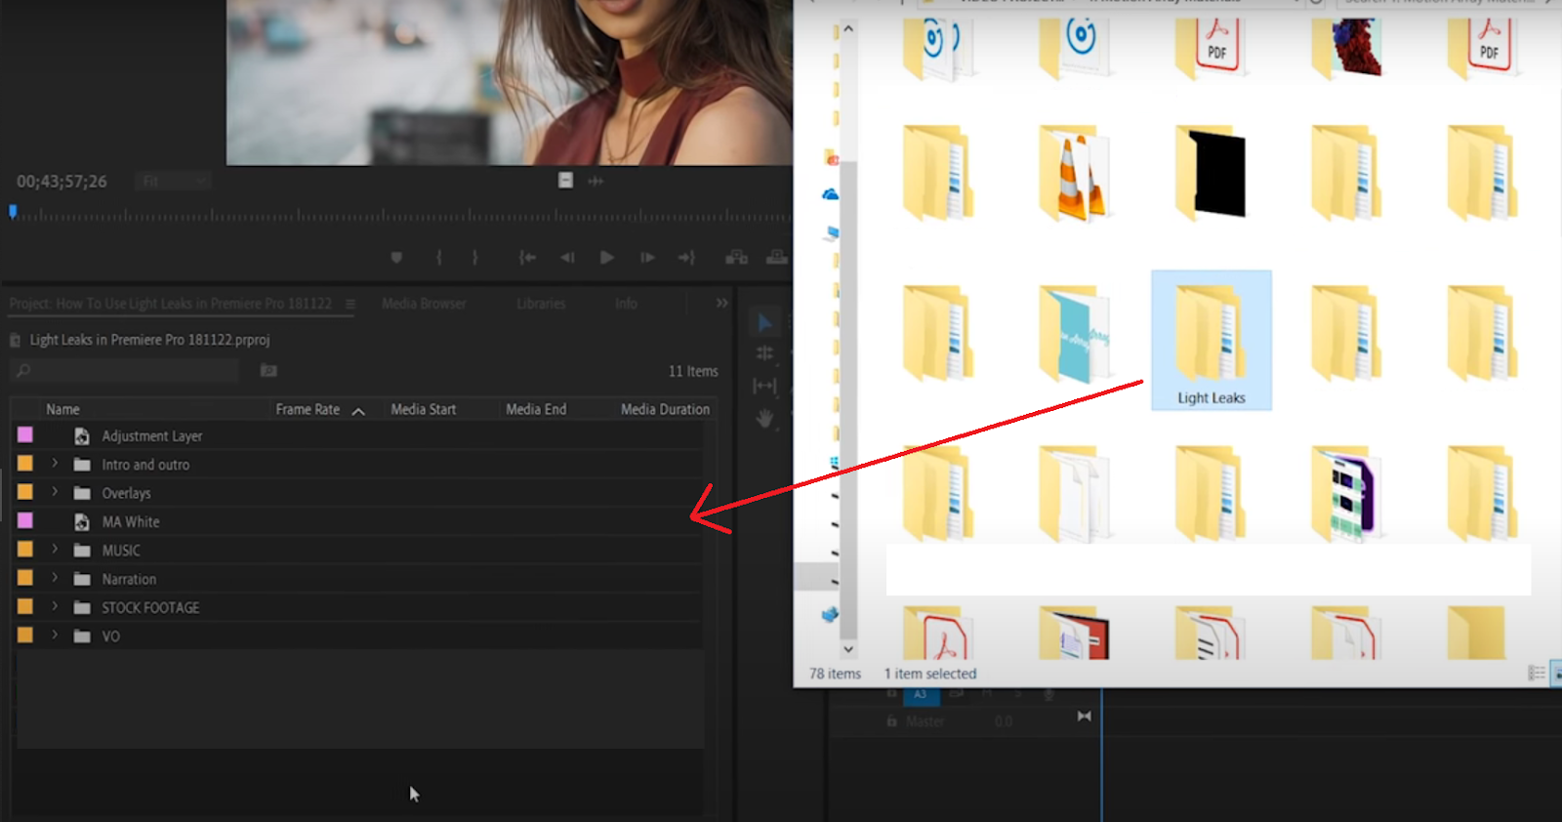Switch to the Media Browser tab
The image size is (1562, 822).
pos(424,304)
